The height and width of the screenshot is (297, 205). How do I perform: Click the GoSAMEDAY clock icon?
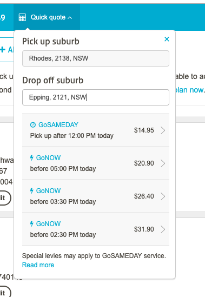click(x=33, y=125)
